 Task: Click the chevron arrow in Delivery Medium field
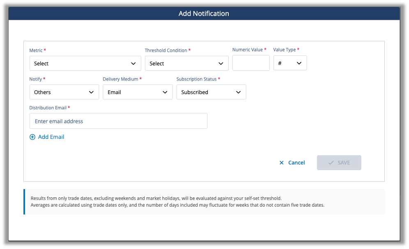pos(165,92)
